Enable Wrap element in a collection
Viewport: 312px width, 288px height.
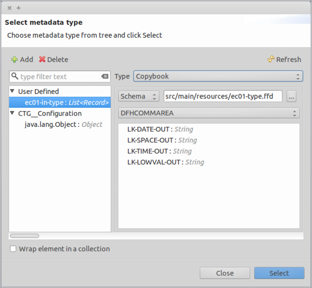pyautogui.click(x=13, y=249)
